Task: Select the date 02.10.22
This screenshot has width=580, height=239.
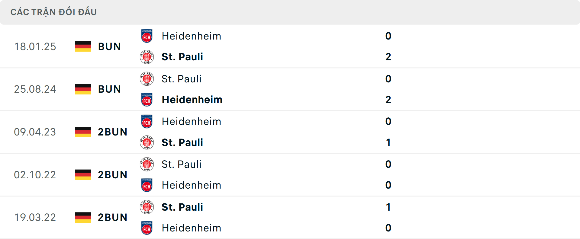Action: [35, 174]
